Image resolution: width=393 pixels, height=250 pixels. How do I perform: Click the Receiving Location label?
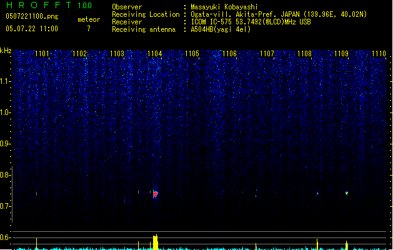click(x=146, y=14)
